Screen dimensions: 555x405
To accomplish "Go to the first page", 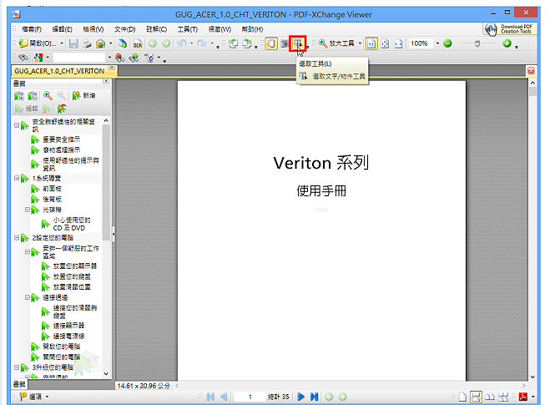I will [x=210, y=397].
